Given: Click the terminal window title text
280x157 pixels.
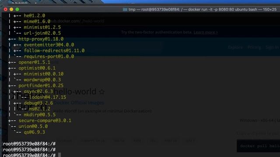Looking at the screenshot, I should (x=203, y=10).
